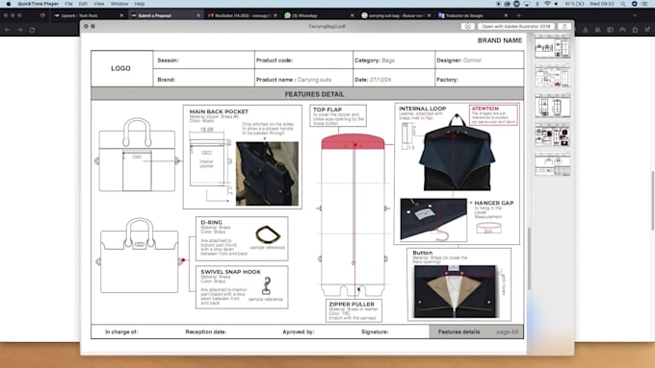Click the downloads icon in the browser toolbar

pos(586,30)
